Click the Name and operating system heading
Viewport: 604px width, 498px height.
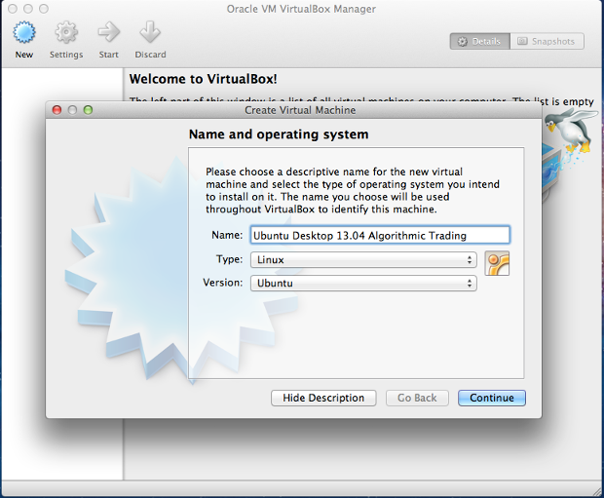coord(279,134)
